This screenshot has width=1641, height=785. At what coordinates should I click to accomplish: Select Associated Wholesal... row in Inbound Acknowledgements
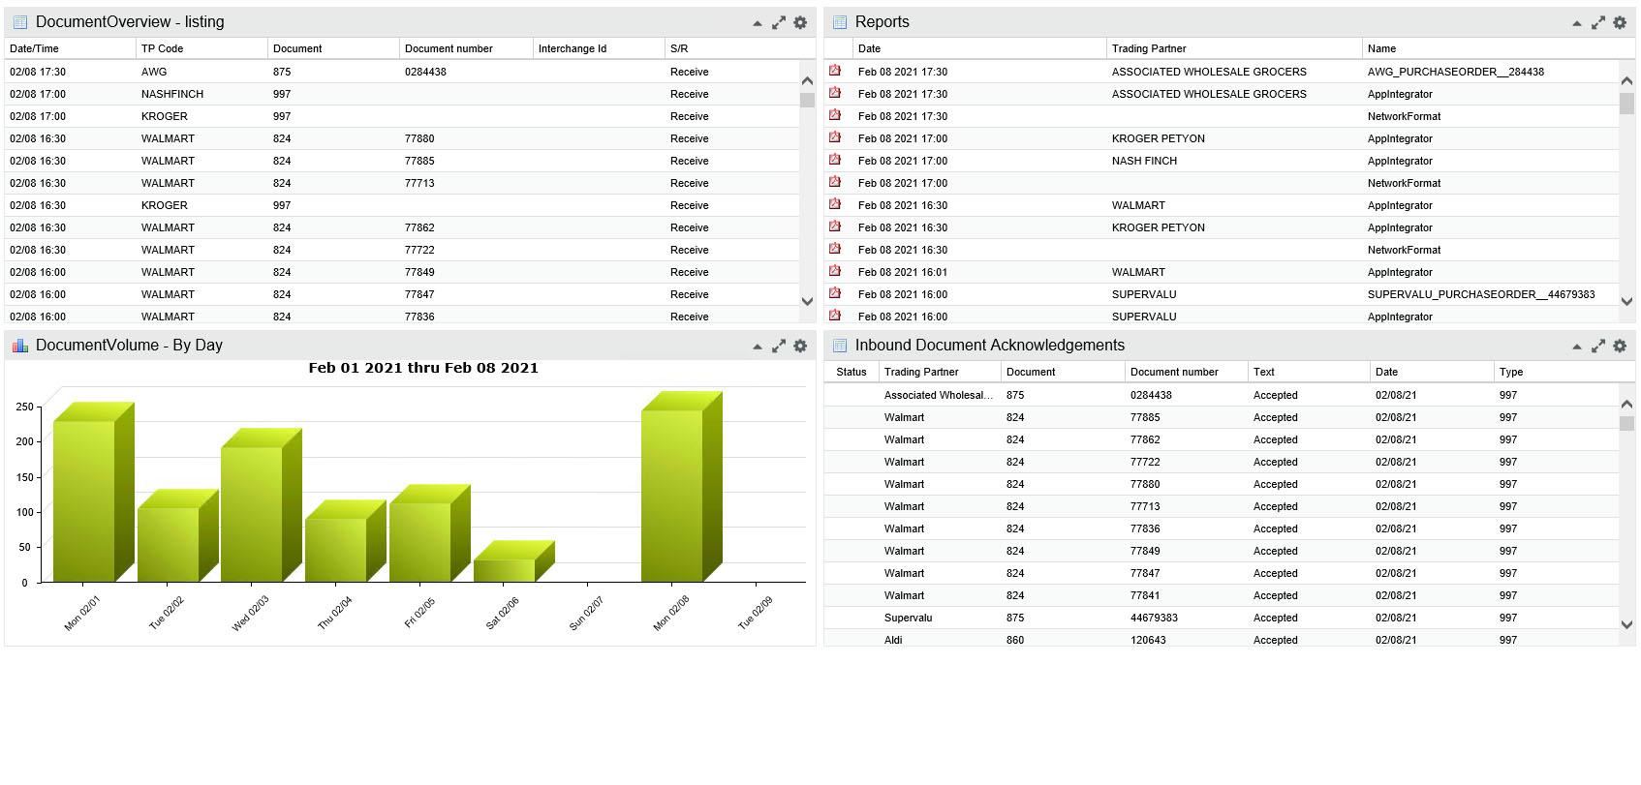[1222, 395]
